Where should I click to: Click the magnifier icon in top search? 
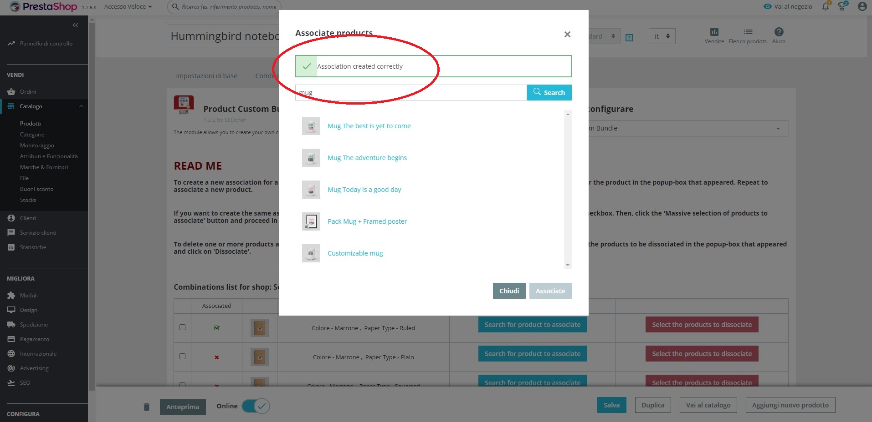coord(175,6)
